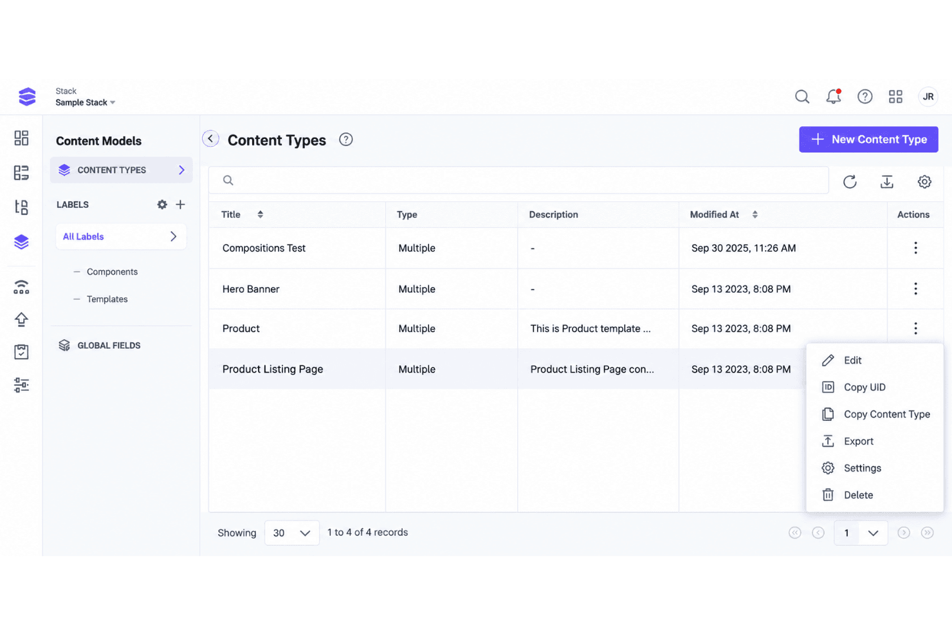952x635 pixels.
Task: Click the Contentstack logo icon
Action: pyautogui.click(x=27, y=97)
